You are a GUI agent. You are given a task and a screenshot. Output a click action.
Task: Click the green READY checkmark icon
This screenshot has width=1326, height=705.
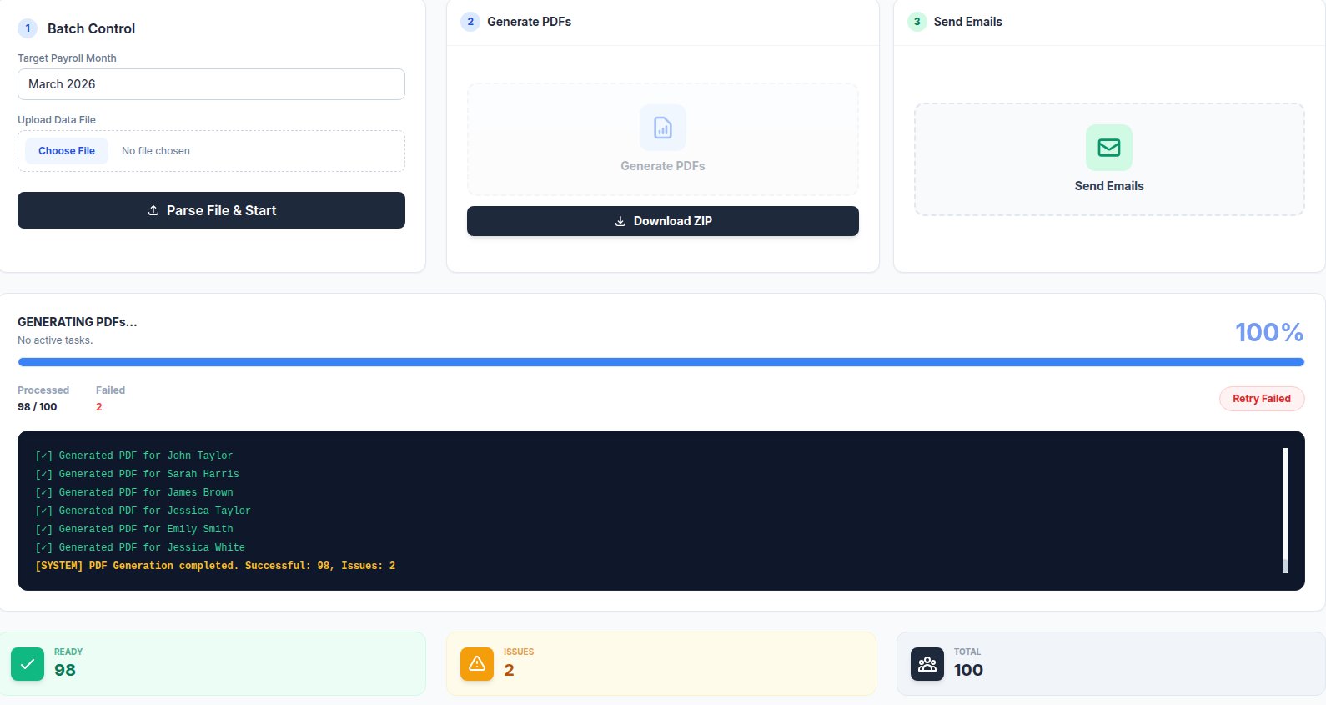pos(28,664)
